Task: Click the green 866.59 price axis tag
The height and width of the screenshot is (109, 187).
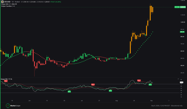Action: point(182,32)
